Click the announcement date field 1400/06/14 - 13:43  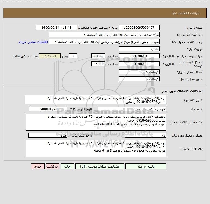click(x=56, y=27)
